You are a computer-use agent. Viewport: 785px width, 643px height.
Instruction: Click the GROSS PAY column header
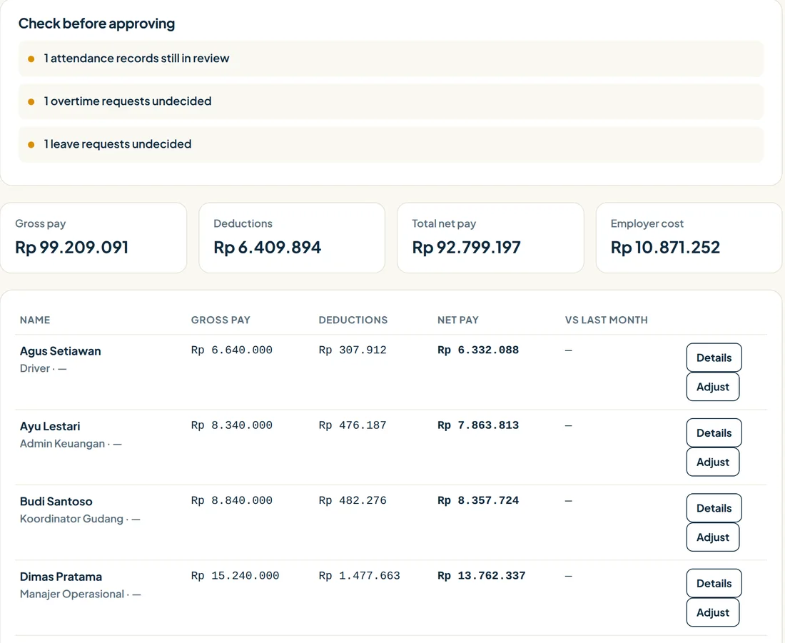point(221,320)
